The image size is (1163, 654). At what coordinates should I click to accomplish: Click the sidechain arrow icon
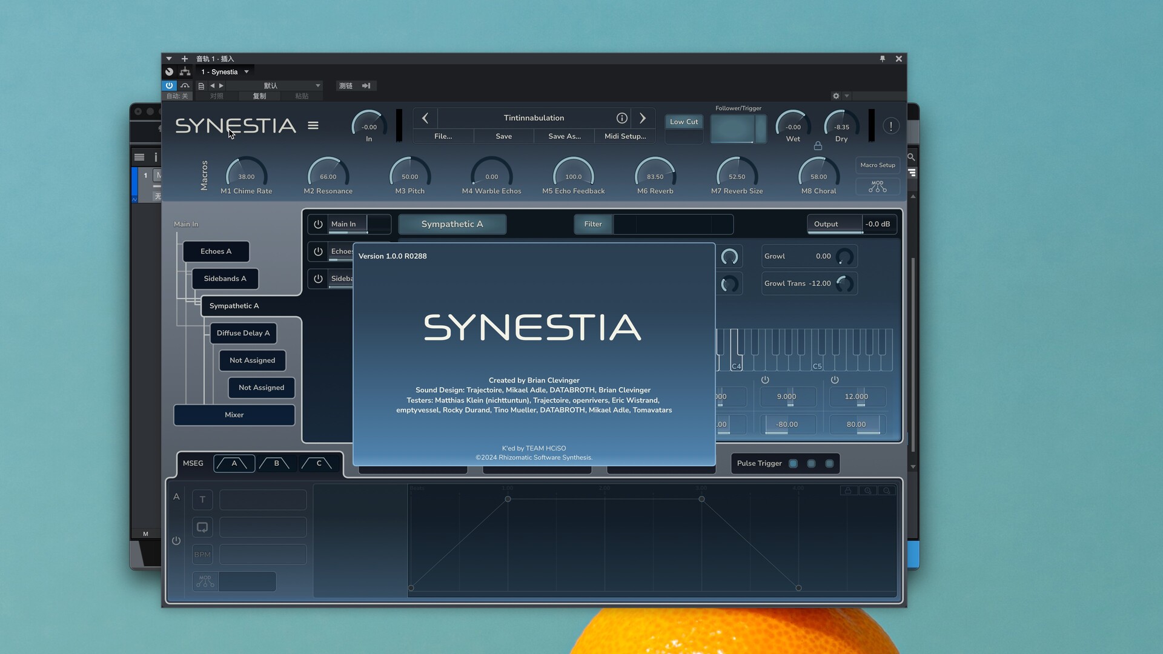click(366, 86)
